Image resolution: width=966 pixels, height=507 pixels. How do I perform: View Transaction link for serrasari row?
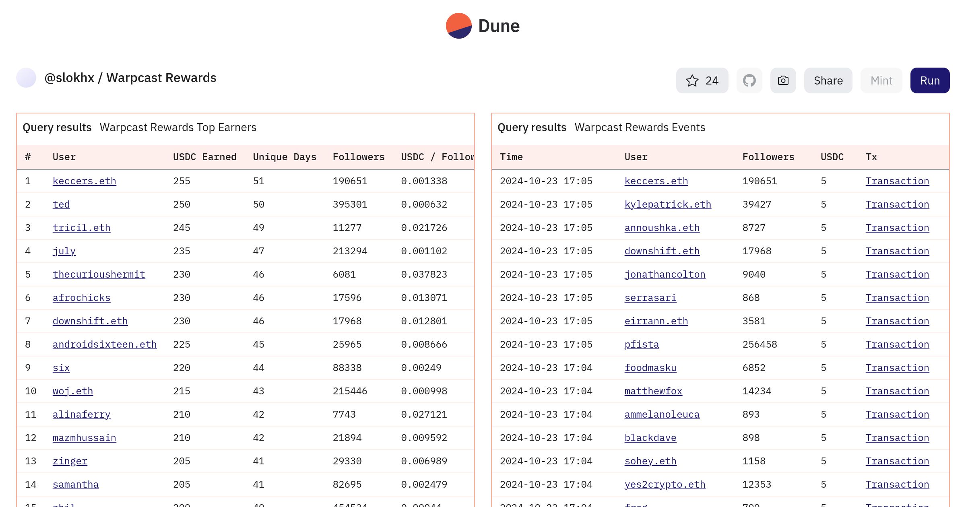click(x=897, y=298)
